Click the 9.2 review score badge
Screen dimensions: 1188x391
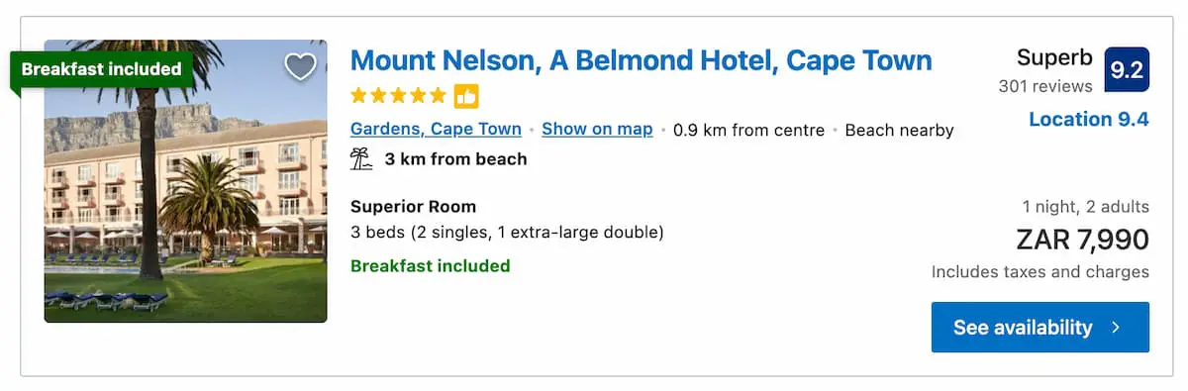coord(1127,70)
